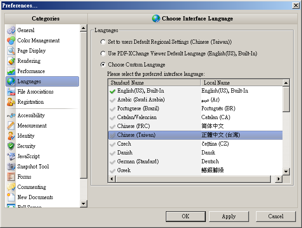The height and width of the screenshot is (228, 302).
Task: Click the Security shield icon
Action: [11, 146]
